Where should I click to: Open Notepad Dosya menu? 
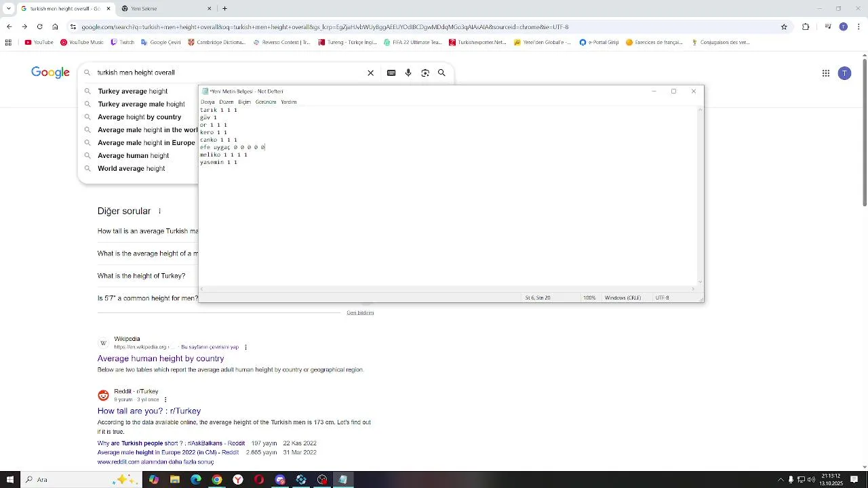point(208,102)
